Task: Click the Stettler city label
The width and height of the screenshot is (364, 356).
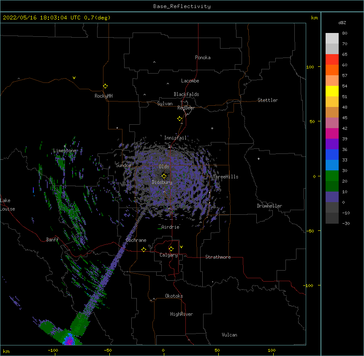Action: pos(268,100)
